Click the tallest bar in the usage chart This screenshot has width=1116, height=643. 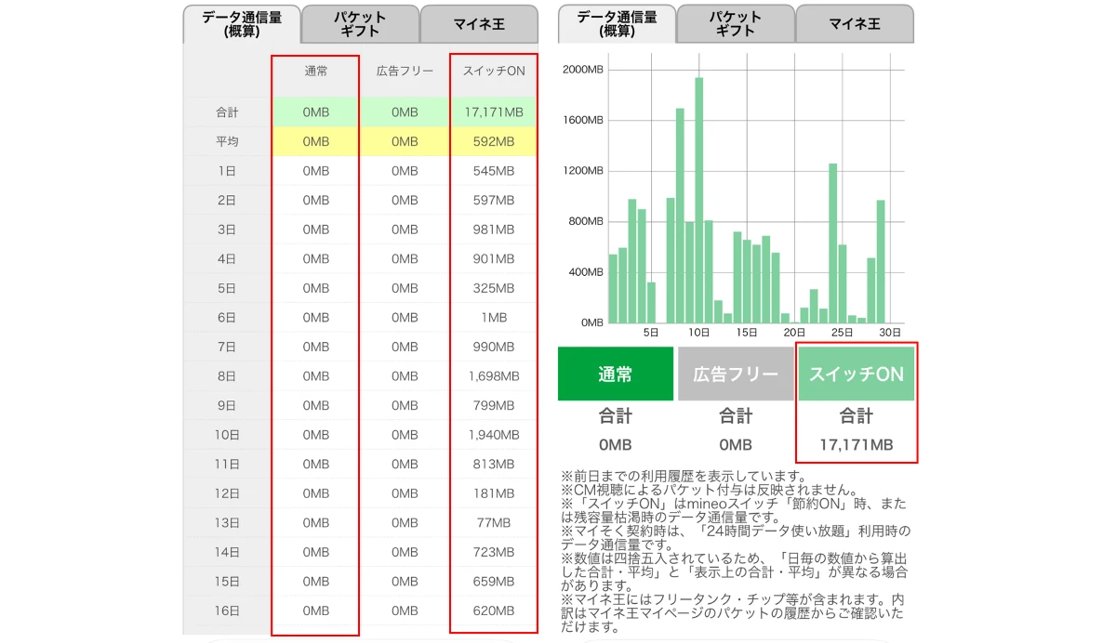tap(699, 200)
